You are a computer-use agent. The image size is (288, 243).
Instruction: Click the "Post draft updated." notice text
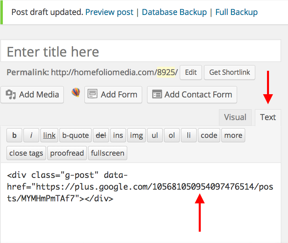click(47, 12)
